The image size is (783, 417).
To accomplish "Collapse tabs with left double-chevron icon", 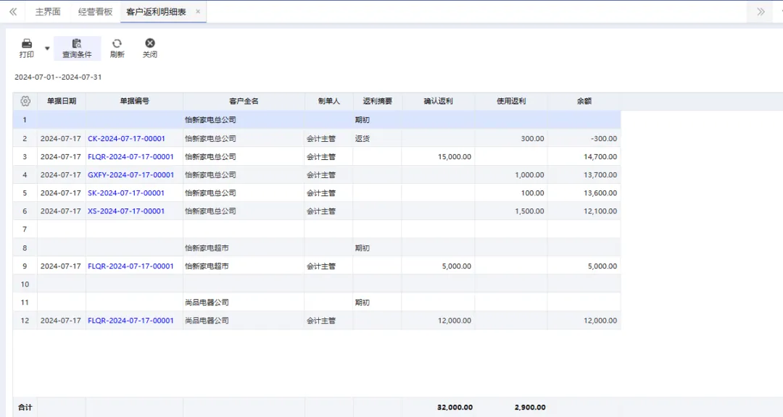I will (12, 12).
